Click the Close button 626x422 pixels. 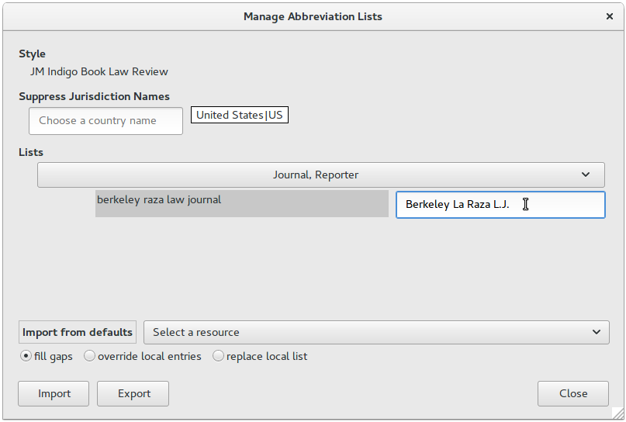coord(573,393)
